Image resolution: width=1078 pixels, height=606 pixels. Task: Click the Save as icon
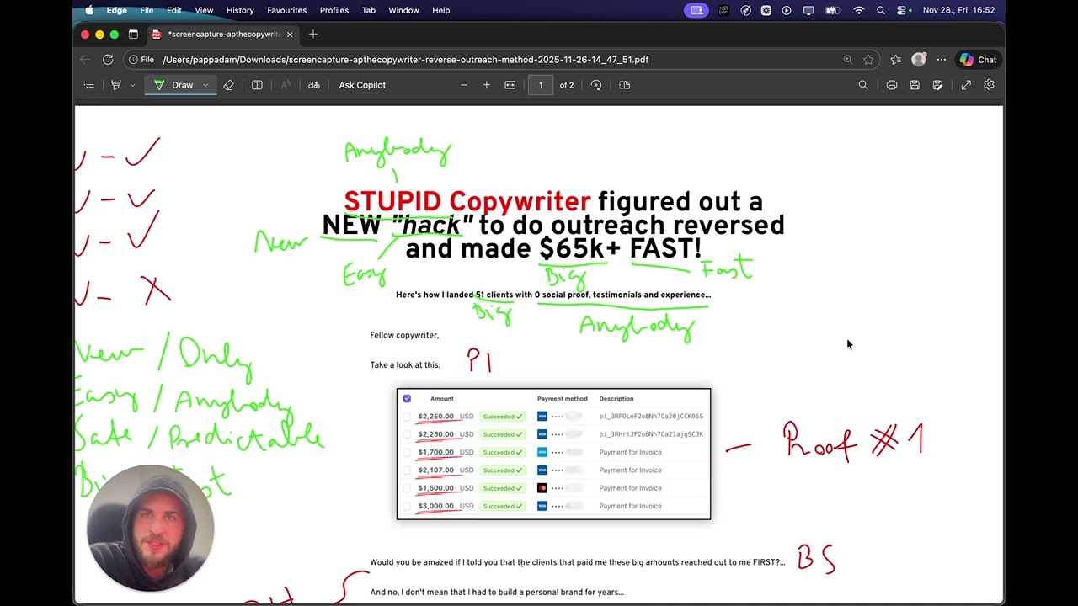(937, 85)
